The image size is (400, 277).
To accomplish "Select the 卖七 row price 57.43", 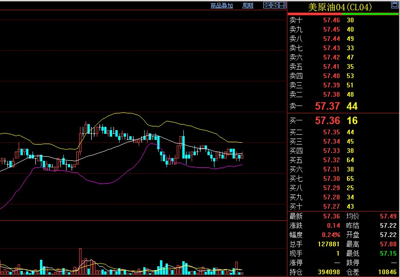I will [x=331, y=48].
